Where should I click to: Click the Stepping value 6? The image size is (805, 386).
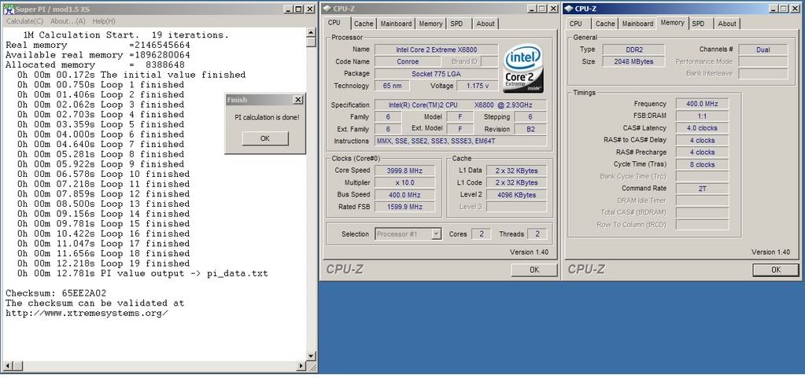tap(531, 117)
